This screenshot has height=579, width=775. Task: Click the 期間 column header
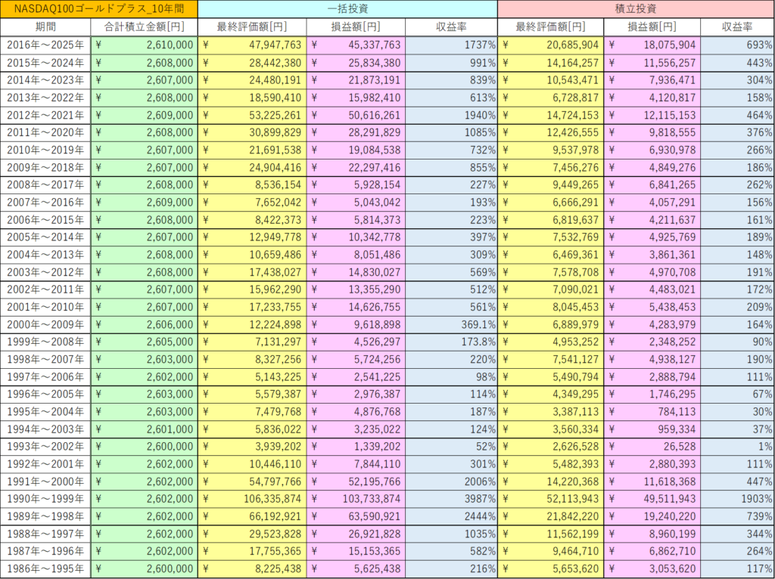click(x=45, y=27)
